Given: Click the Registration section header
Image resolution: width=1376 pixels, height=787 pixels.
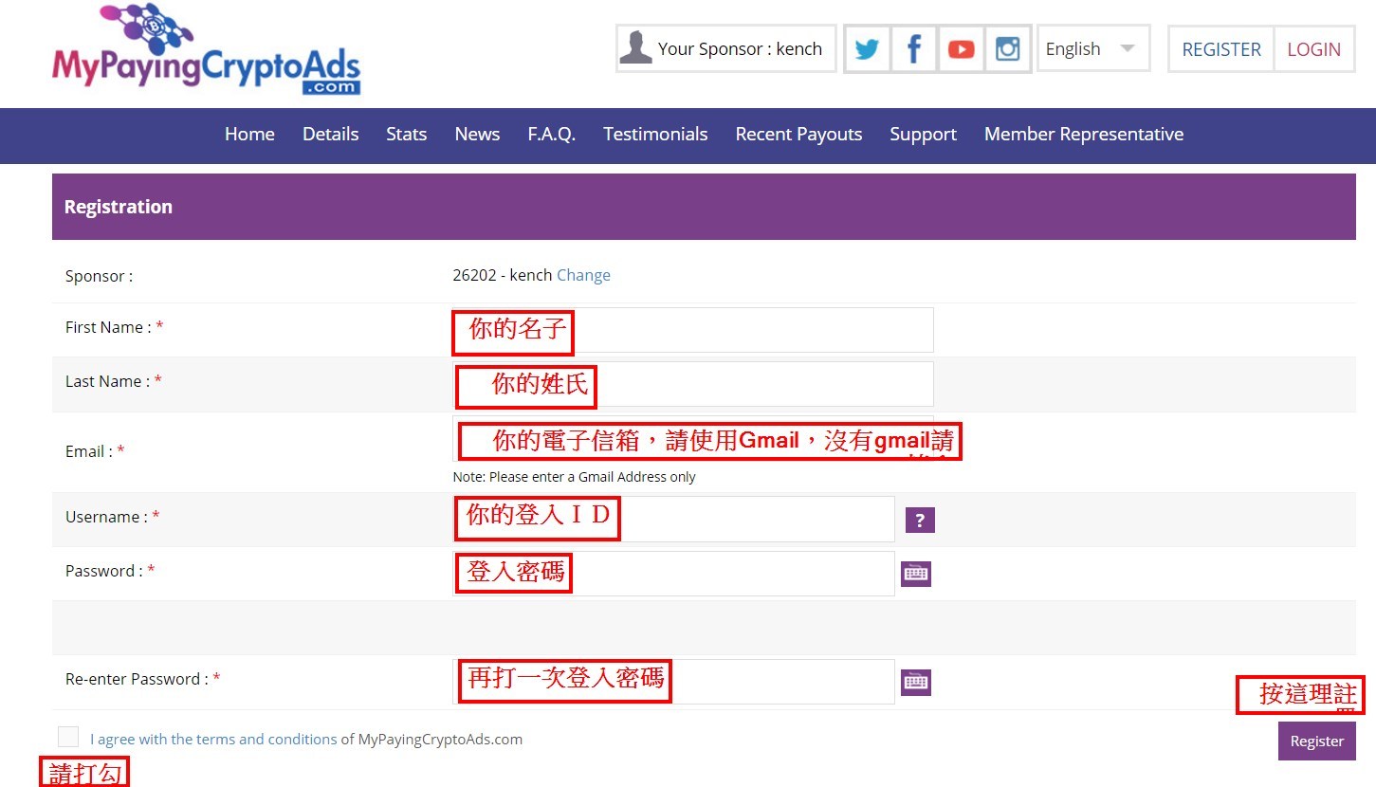Looking at the screenshot, I should [x=704, y=207].
